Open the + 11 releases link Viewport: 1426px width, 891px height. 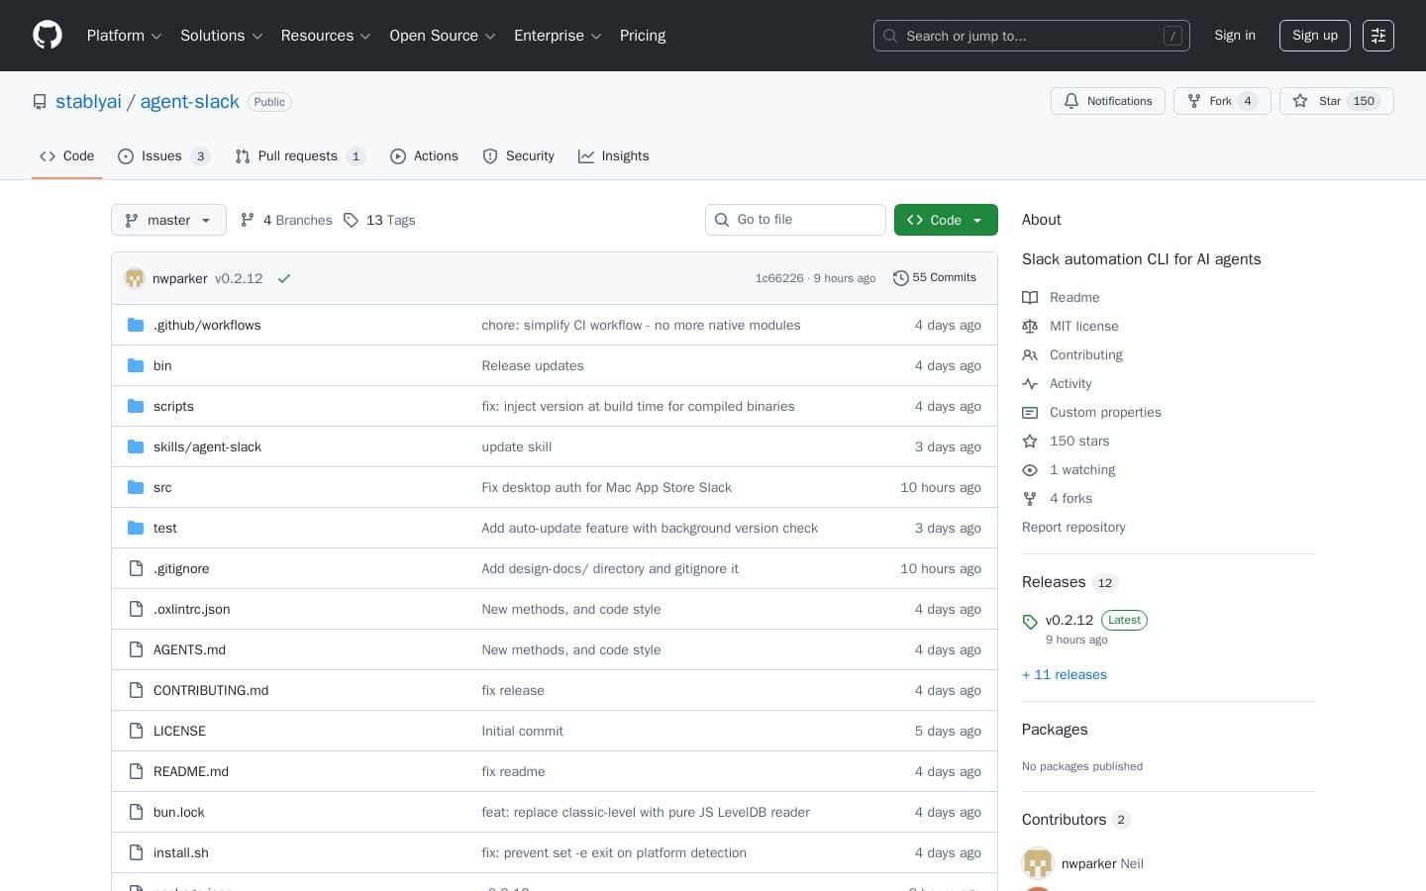pyautogui.click(x=1064, y=674)
